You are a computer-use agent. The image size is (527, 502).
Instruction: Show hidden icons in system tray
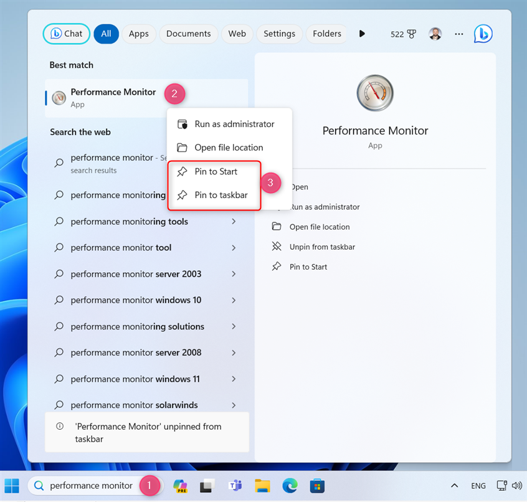coord(454,486)
